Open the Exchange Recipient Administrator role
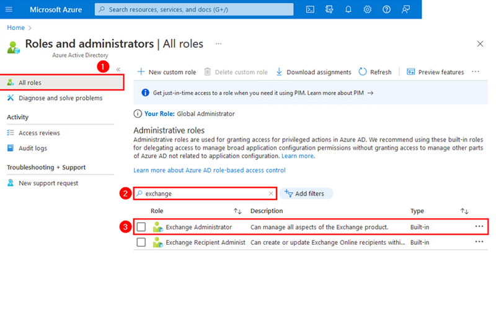Screen dimensions: 496x323 click(206, 242)
